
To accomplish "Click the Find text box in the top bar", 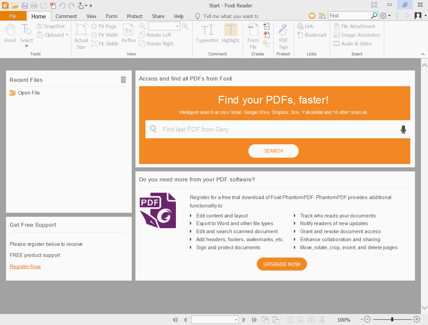I will point(349,16).
